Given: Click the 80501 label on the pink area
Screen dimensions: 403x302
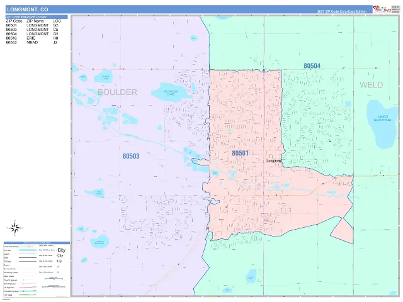Looking at the screenshot, I should tap(241, 154).
